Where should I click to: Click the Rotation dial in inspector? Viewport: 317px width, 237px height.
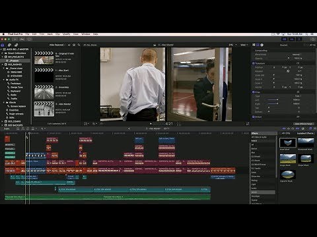pos(288,71)
